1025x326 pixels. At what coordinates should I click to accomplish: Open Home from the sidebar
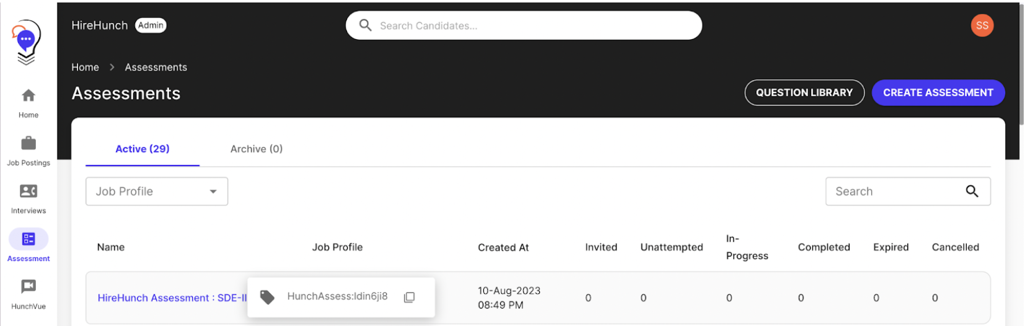(29, 96)
